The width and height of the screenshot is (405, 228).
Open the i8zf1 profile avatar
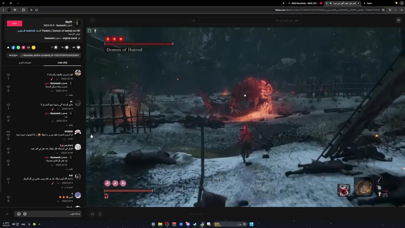point(78,23)
